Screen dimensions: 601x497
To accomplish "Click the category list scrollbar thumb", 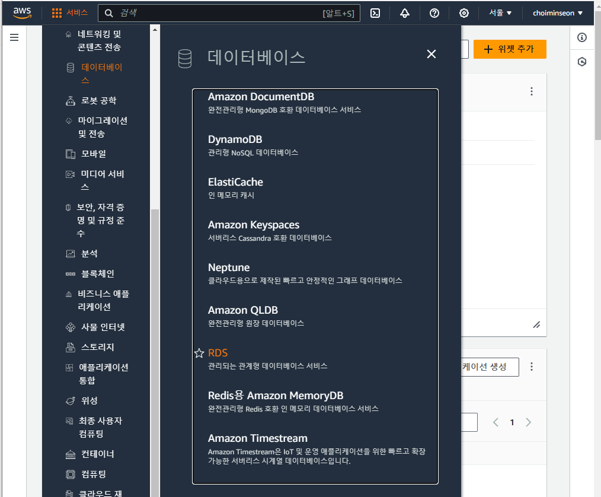I will 155,353.
